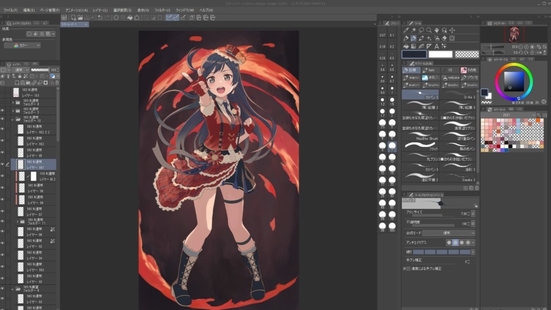
Task: Select the mignon sub tool group
Action: point(412,77)
